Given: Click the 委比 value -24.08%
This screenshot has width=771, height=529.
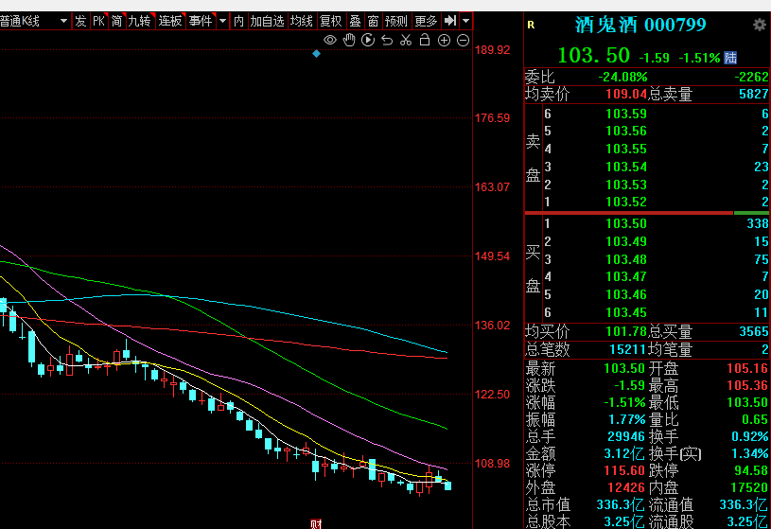Looking at the screenshot, I should pos(622,78).
